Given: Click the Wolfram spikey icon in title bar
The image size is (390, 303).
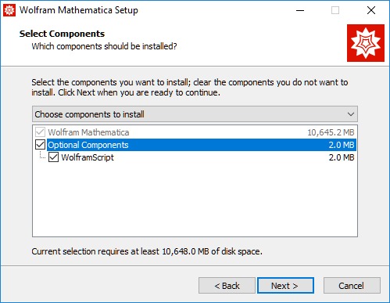Looking at the screenshot, I should [x=9, y=10].
